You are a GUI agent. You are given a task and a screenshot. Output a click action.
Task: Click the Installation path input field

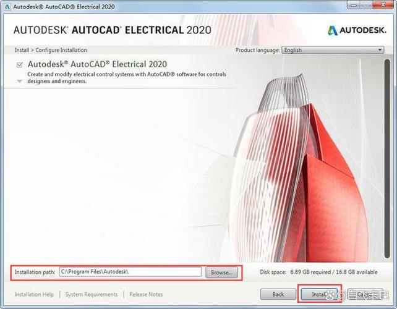point(130,272)
